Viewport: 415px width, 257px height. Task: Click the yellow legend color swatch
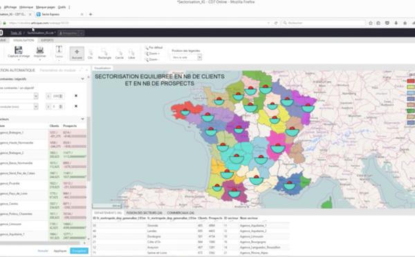click(x=411, y=87)
